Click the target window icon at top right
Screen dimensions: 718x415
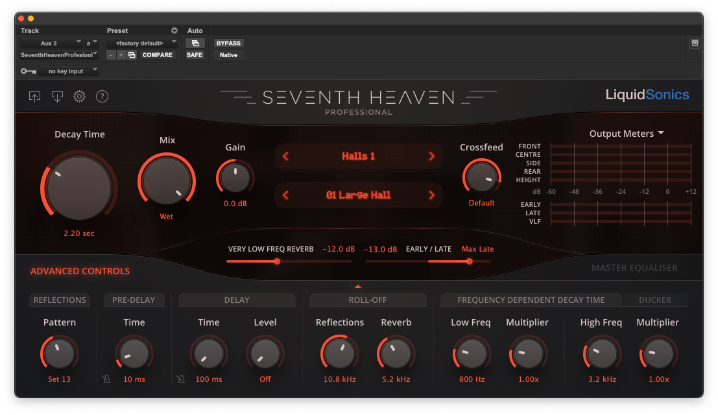[x=695, y=43]
